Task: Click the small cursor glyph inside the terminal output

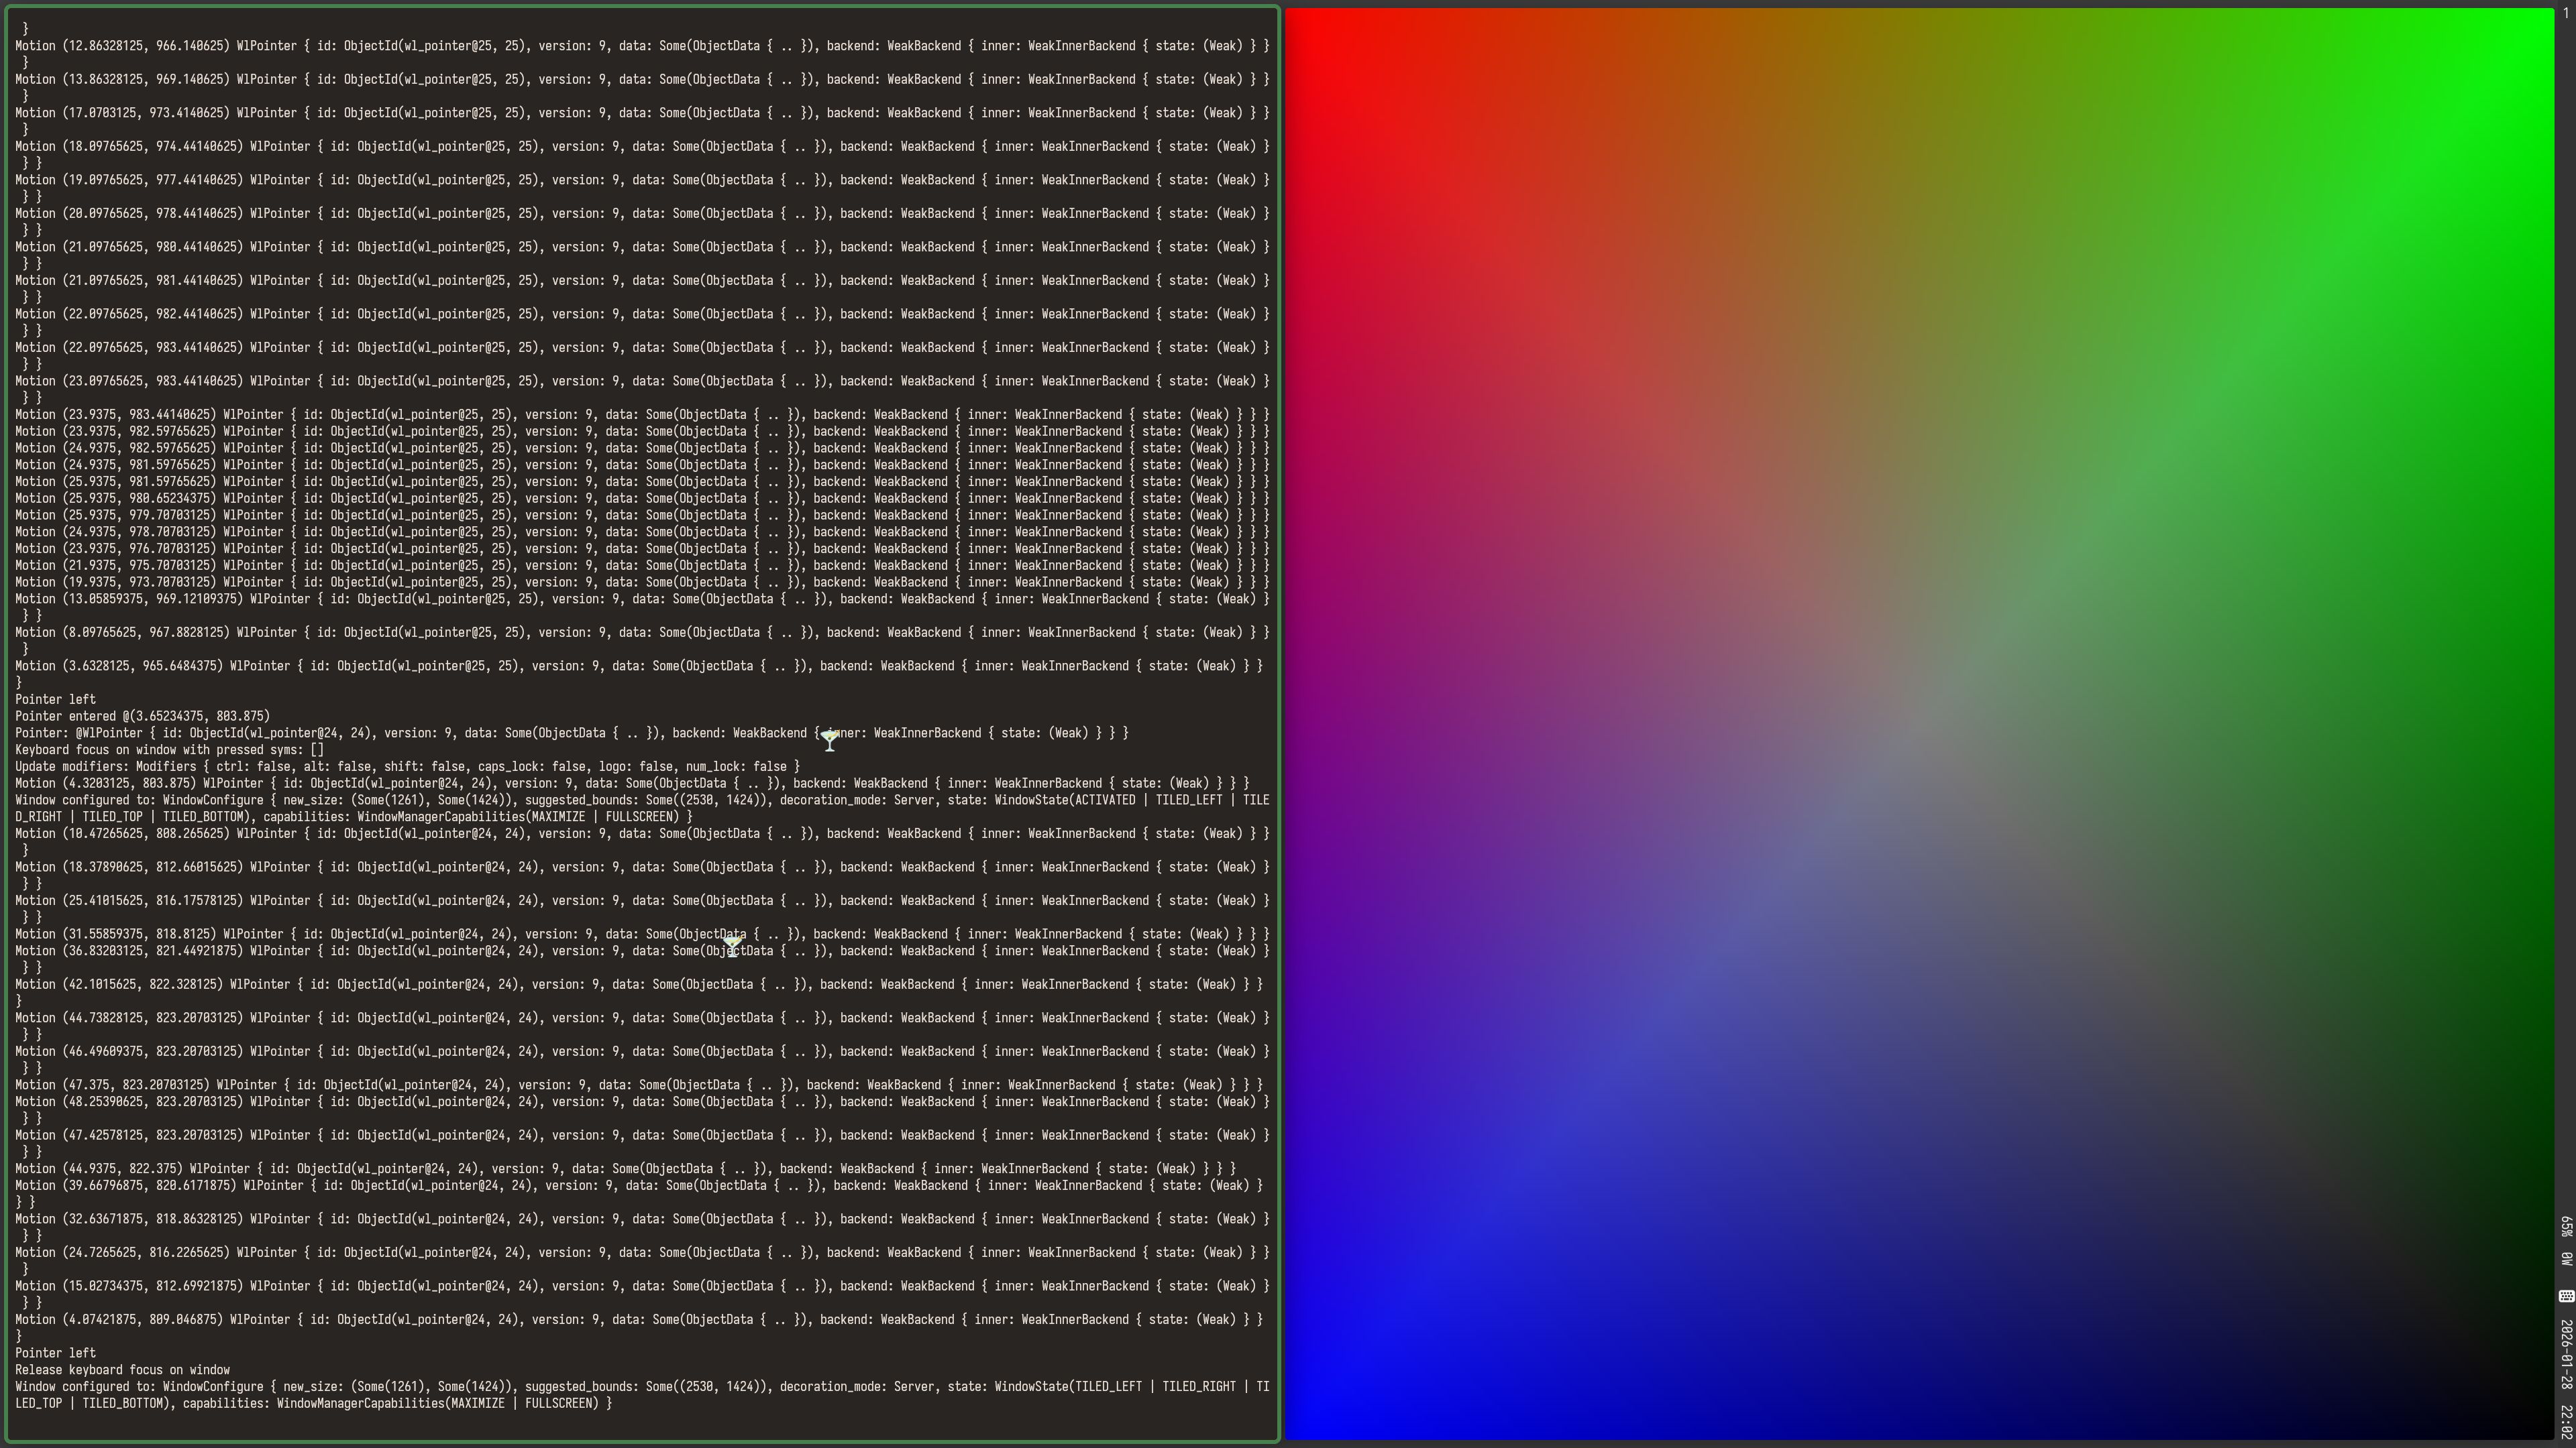Action: click(830, 741)
